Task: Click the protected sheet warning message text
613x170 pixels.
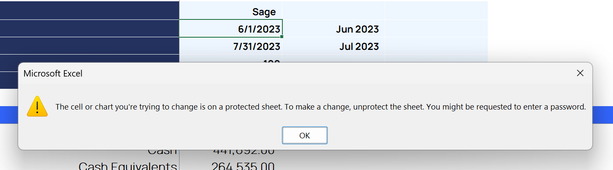Action: click(320, 107)
